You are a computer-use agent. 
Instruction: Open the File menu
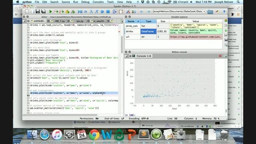pyautogui.click(x=37, y=2)
